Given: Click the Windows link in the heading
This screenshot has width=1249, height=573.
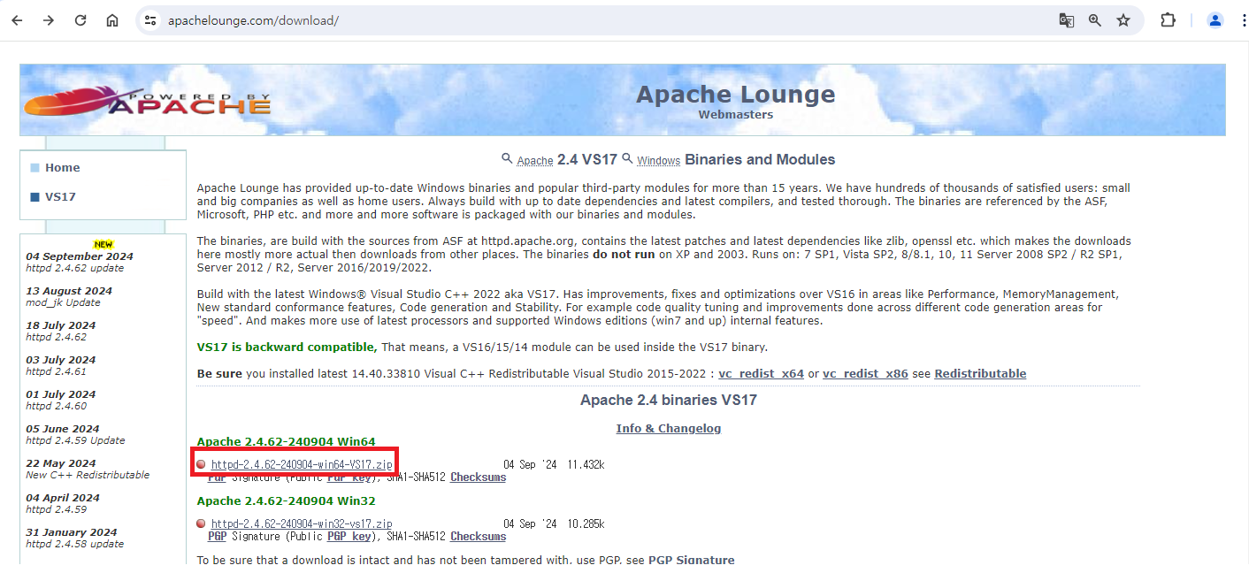Looking at the screenshot, I should tap(658, 161).
